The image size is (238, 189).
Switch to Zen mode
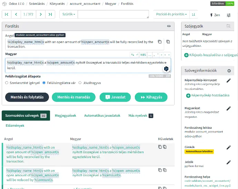(x=215, y=15)
